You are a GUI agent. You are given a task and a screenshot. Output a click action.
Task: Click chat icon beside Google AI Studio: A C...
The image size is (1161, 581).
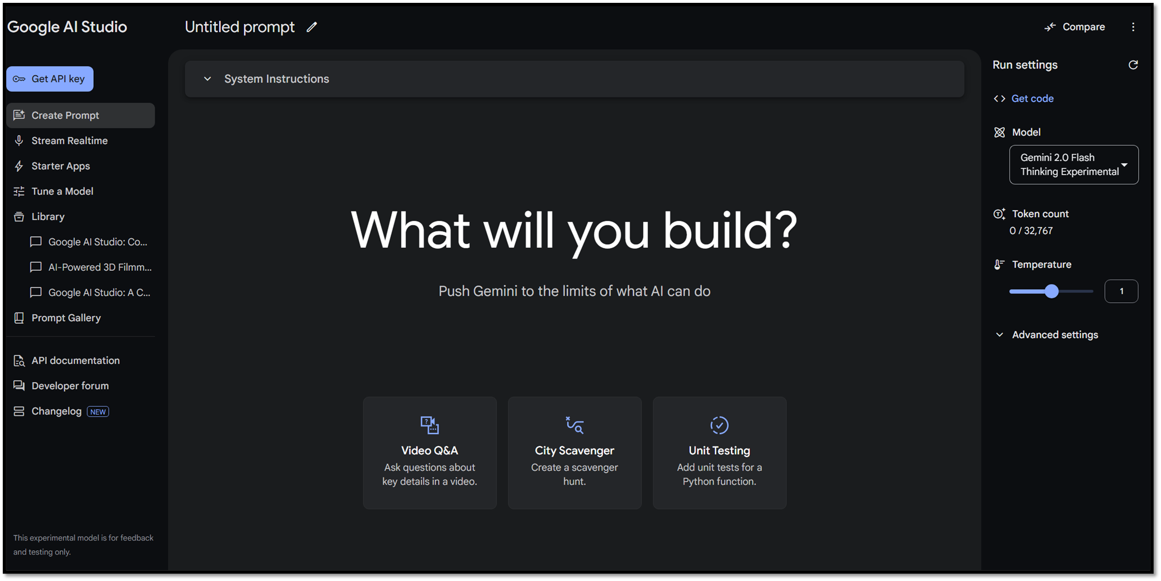(35, 292)
